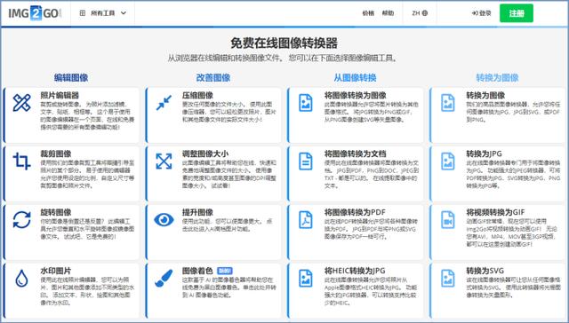Click the 新的 badge next to 图像着色

225,271
